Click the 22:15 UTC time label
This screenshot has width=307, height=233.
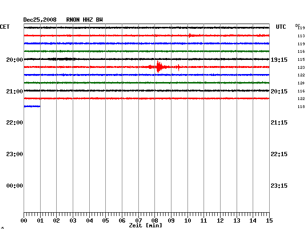tap(279, 154)
